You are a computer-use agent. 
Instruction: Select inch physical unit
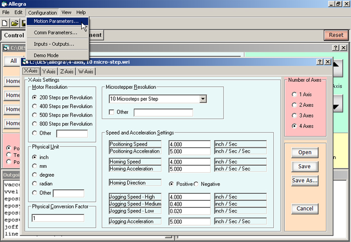click(x=40, y=157)
